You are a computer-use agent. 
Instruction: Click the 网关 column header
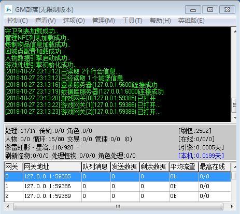[13, 166]
